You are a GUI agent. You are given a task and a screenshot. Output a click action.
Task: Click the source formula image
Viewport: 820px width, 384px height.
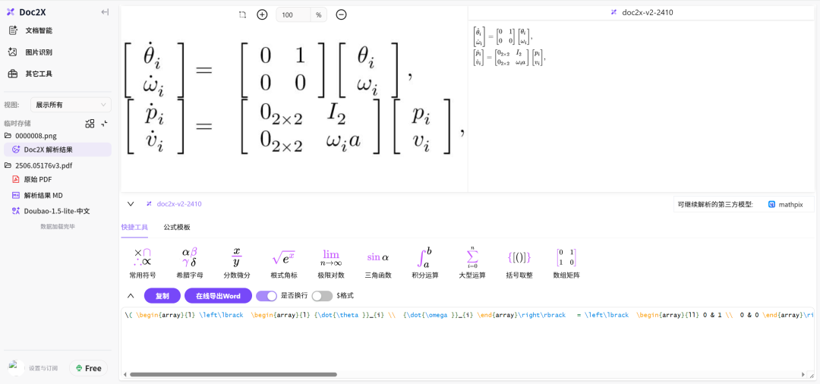click(295, 99)
